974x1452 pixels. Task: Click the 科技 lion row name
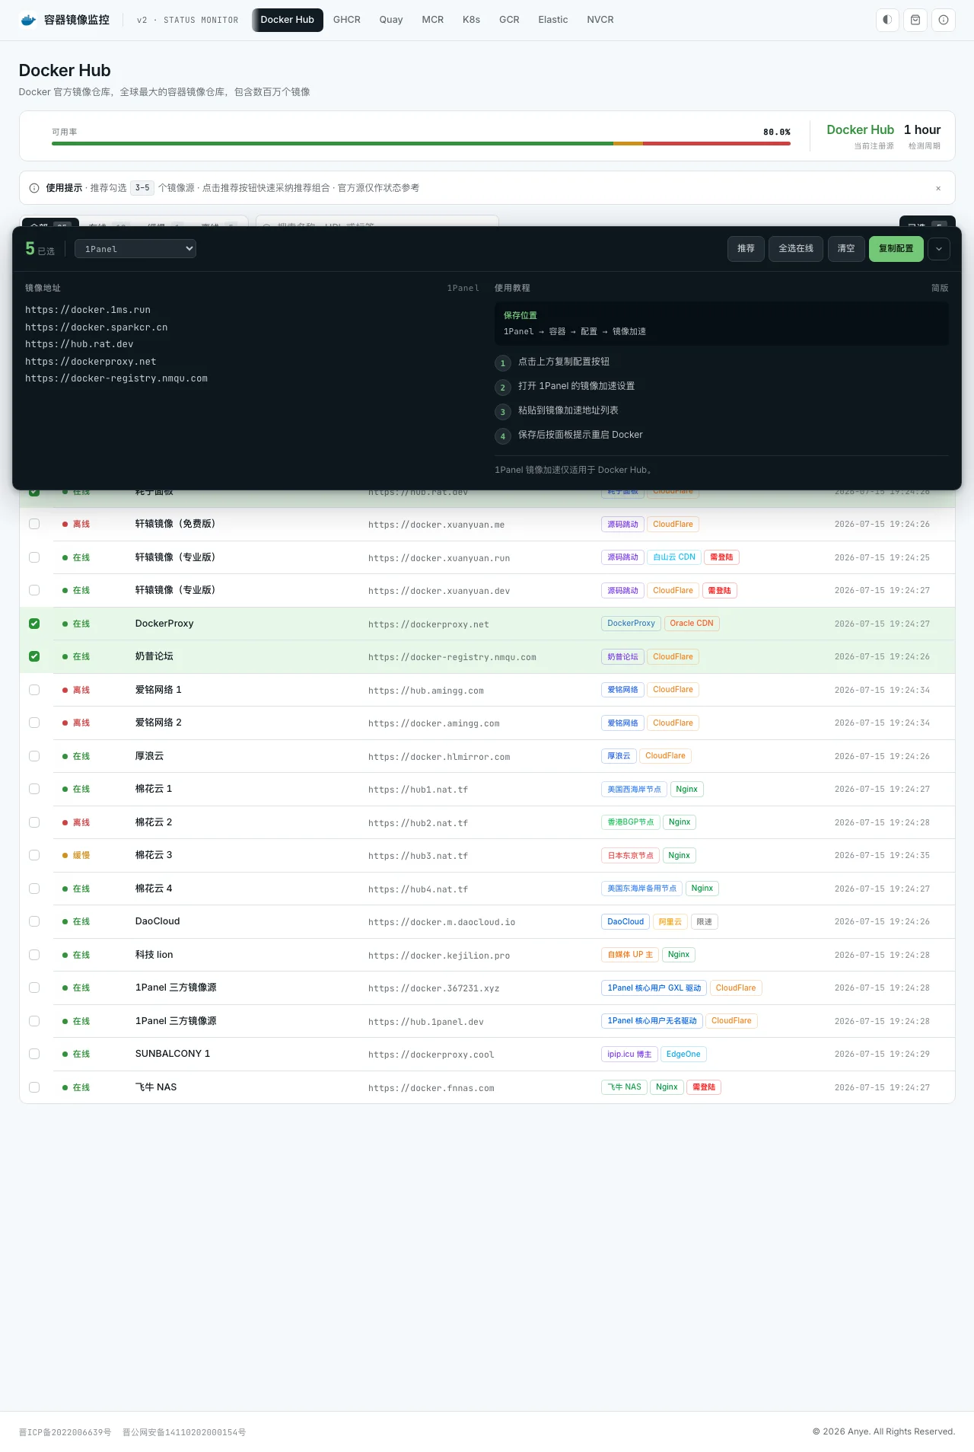pyautogui.click(x=154, y=955)
